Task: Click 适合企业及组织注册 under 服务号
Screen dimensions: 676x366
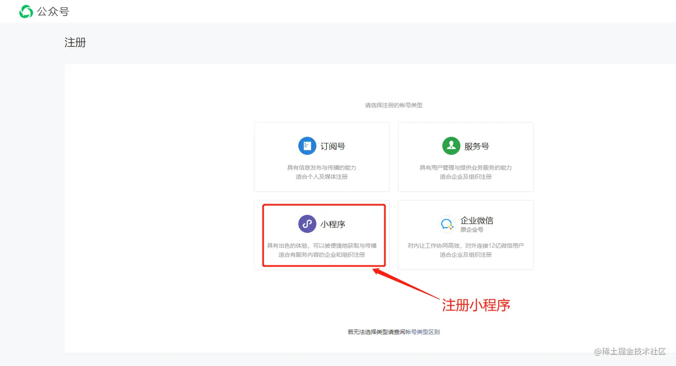Action: pyautogui.click(x=465, y=177)
